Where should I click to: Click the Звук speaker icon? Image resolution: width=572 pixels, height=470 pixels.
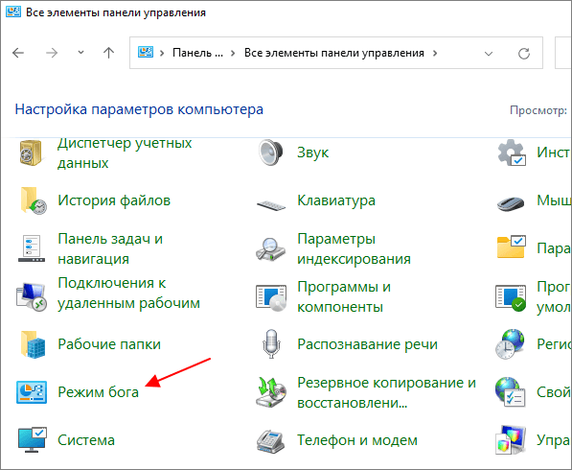(x=271, y=153)
